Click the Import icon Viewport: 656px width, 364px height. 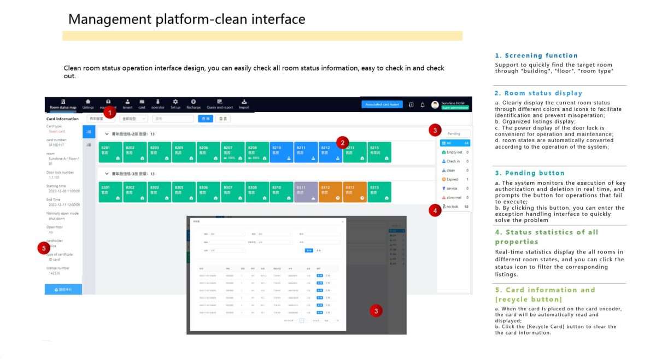click(244, 102)
